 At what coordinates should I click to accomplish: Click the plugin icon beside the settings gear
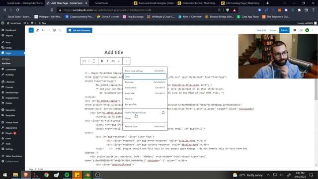click(301, 30)
